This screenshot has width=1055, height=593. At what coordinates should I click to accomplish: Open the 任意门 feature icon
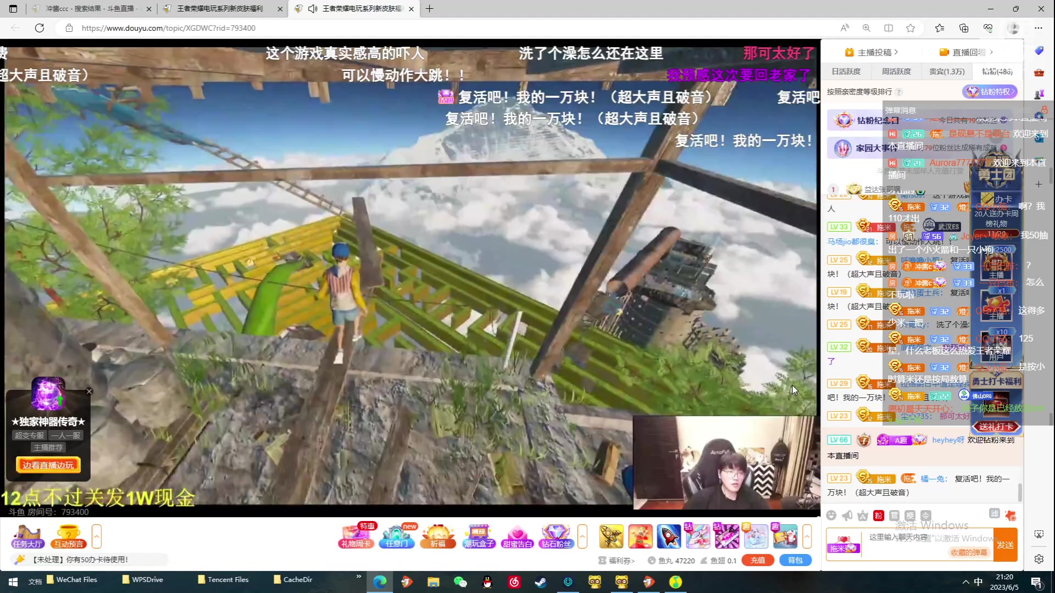coord(397,536)
